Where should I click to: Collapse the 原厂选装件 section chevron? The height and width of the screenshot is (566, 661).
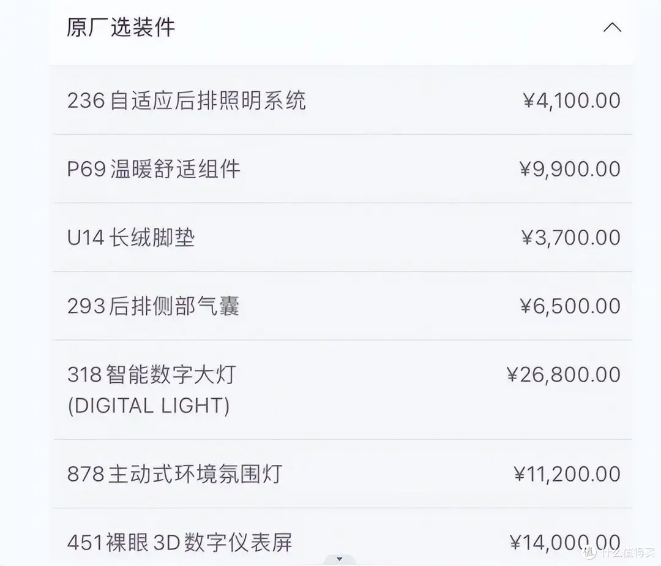pyautogui.click(x=613, y=27)
